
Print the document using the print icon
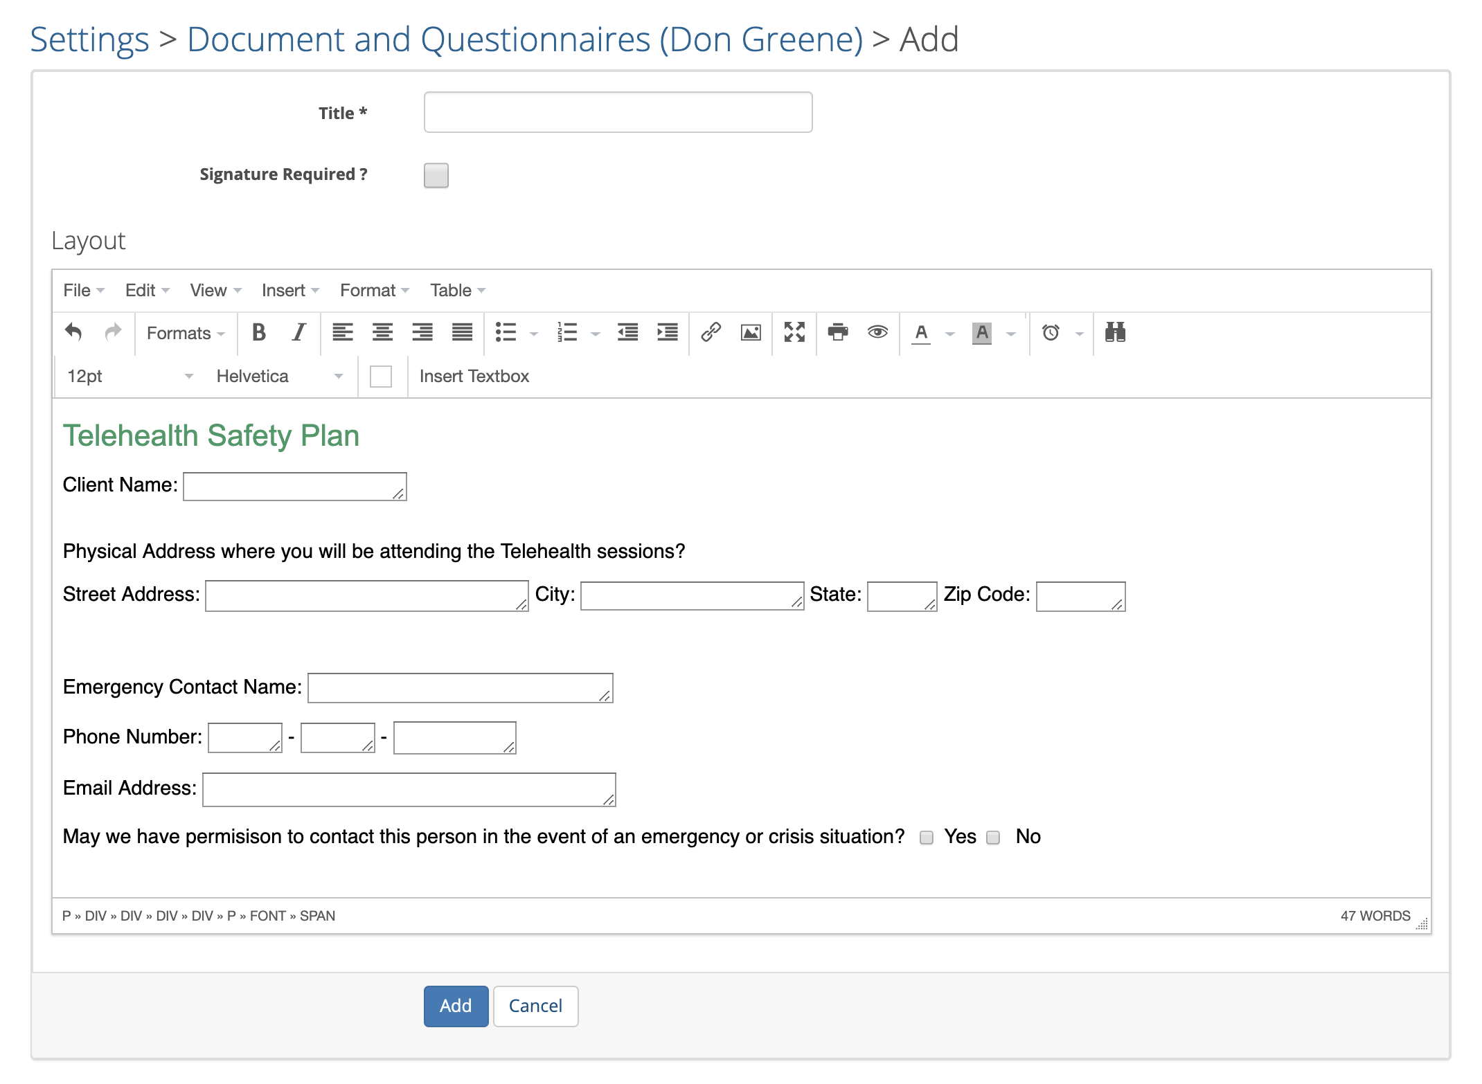pyautogui.click(x=838, y=333)
